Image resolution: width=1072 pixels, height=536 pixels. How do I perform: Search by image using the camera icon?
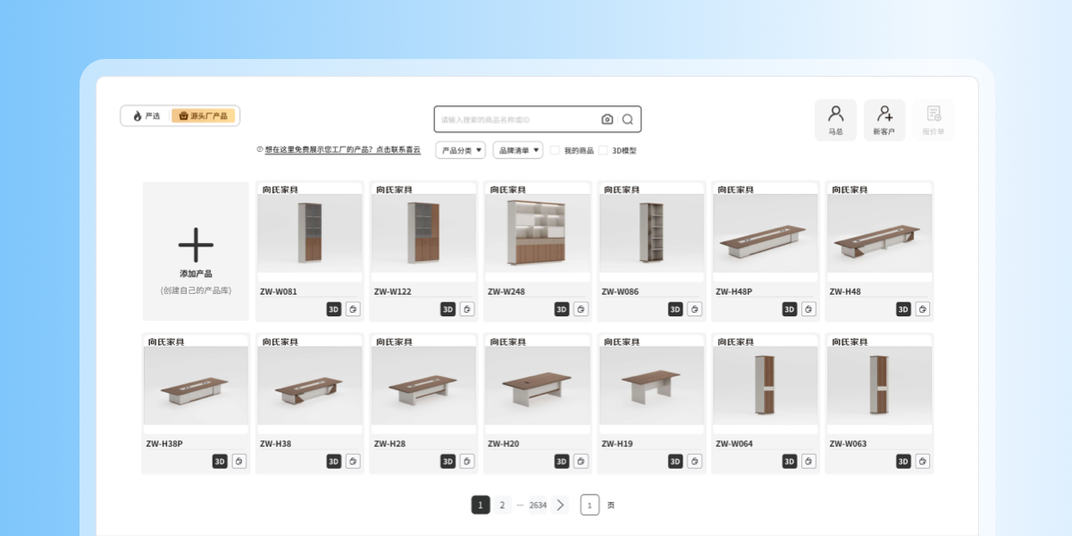point(607,119)
